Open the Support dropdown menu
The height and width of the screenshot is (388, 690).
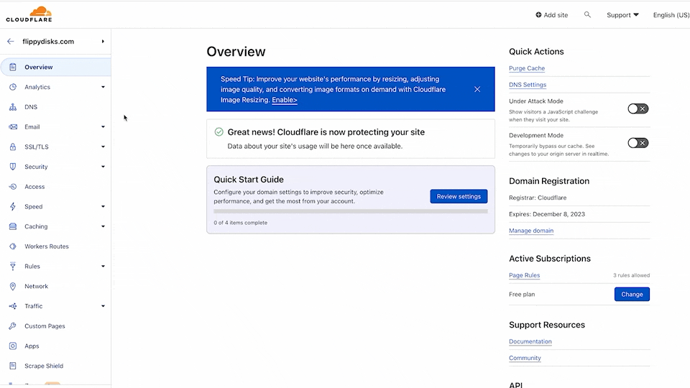click(622, 15)
